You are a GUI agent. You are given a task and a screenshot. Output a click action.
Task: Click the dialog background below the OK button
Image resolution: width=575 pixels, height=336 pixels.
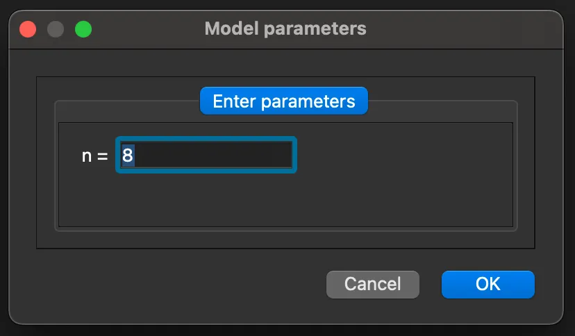tap(487, 311)
